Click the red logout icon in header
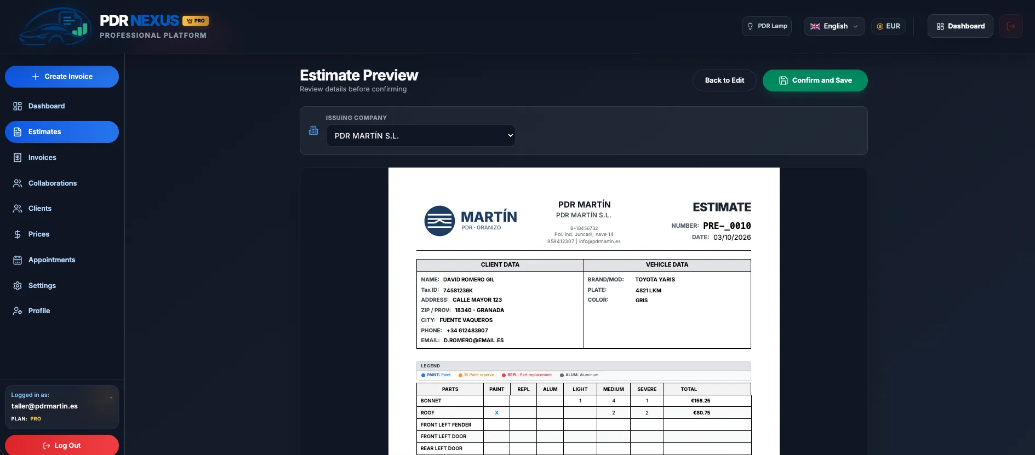 tap(1011, 26)
